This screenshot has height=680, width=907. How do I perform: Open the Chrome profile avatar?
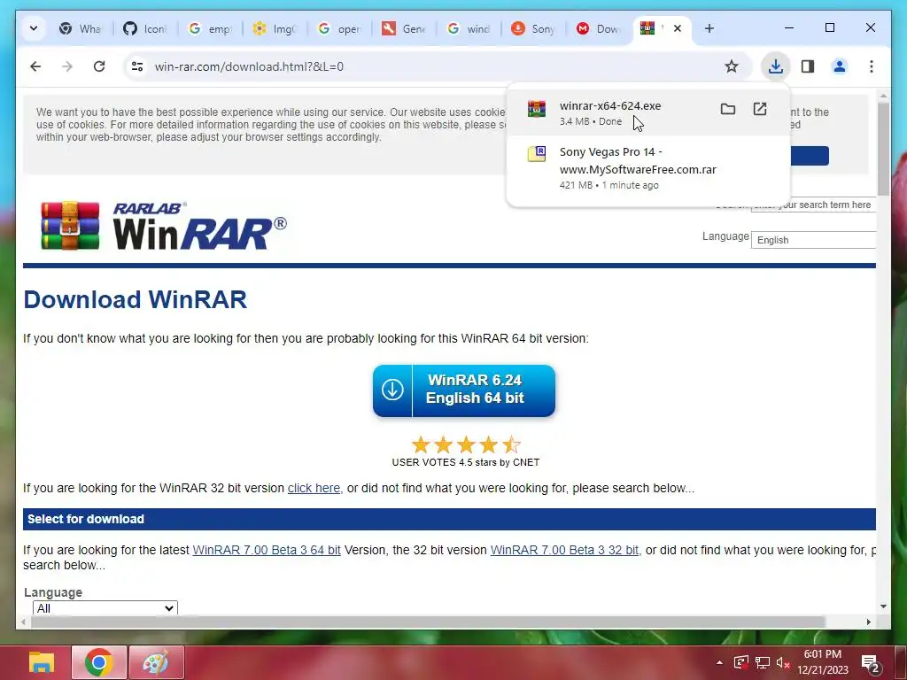click(840, 66)
